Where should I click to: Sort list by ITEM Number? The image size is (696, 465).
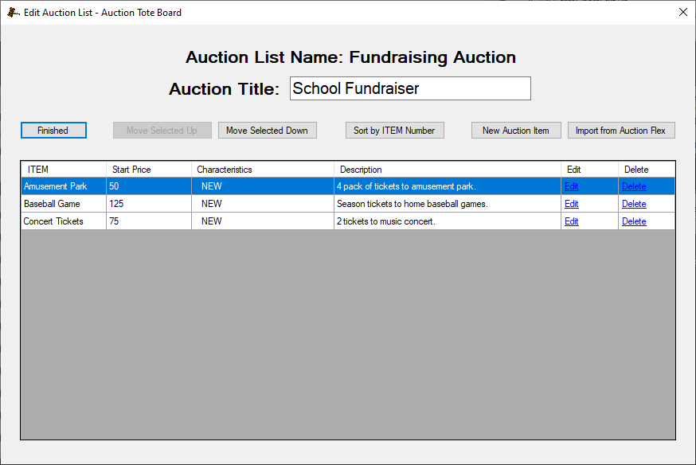394,131
